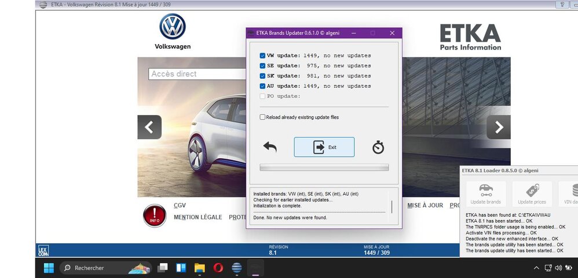
Task: Click the Rechercher taskbar search box
Action: point(105,268)
